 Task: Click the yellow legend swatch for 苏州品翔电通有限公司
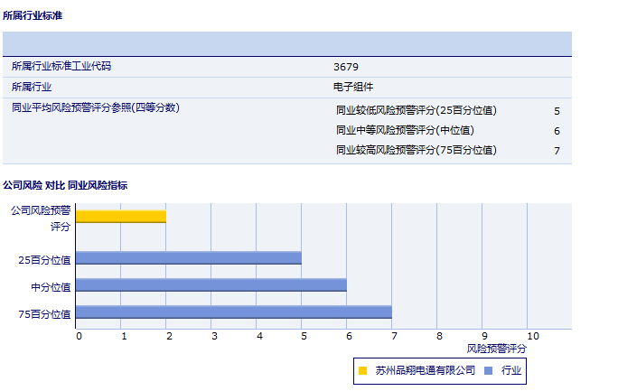click(363, 370)
